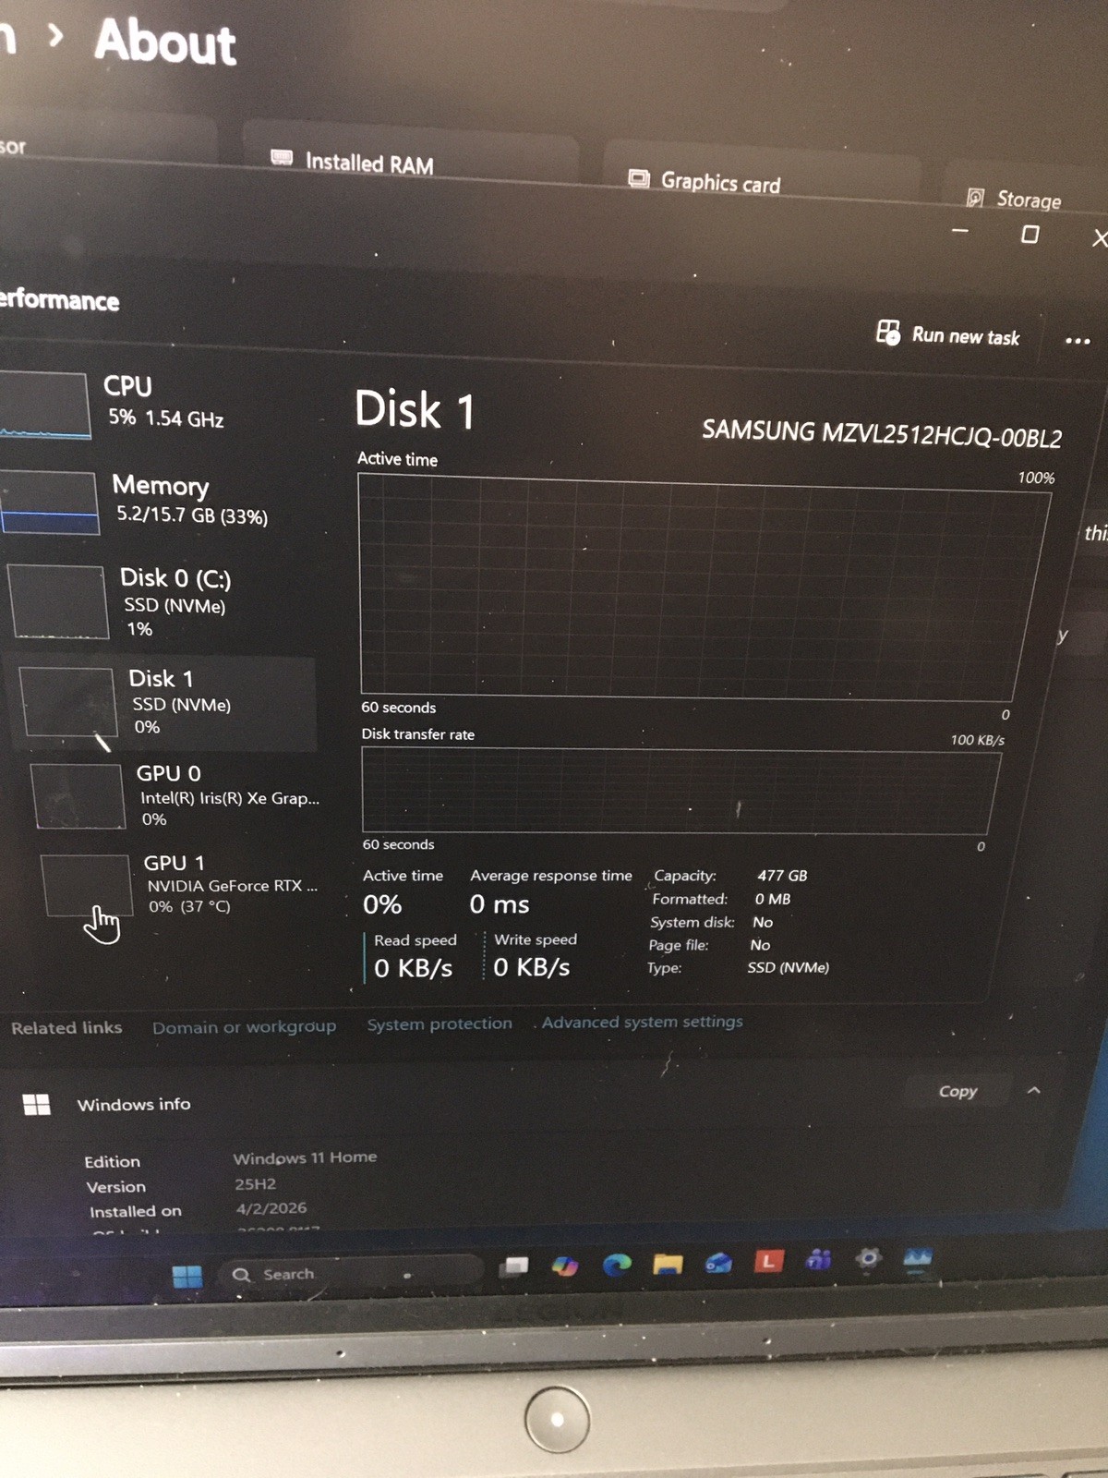Image resolution: width=1108 pixels, height=1478 pixels.
Task: Click the Formatted value 0 MB
Action: (772, 899)
